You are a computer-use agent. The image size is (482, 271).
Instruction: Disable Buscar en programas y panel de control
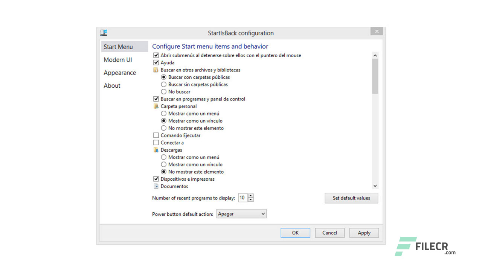pos(156,99)
